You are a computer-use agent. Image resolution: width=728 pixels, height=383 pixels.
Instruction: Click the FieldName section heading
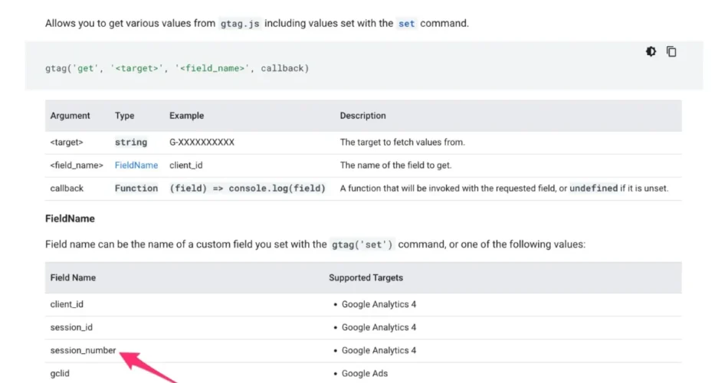point(70,218)
